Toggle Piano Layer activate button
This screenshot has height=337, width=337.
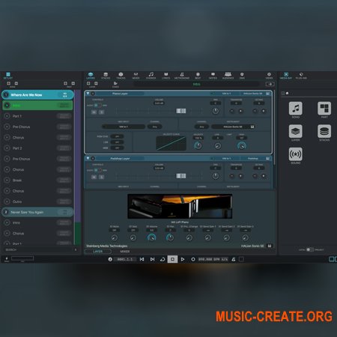coord(93,94)
